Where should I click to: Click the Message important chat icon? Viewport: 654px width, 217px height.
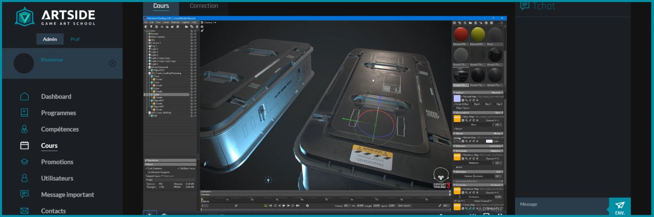[24, 195]
